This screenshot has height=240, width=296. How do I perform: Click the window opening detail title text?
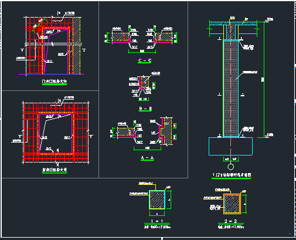(55, 170)
